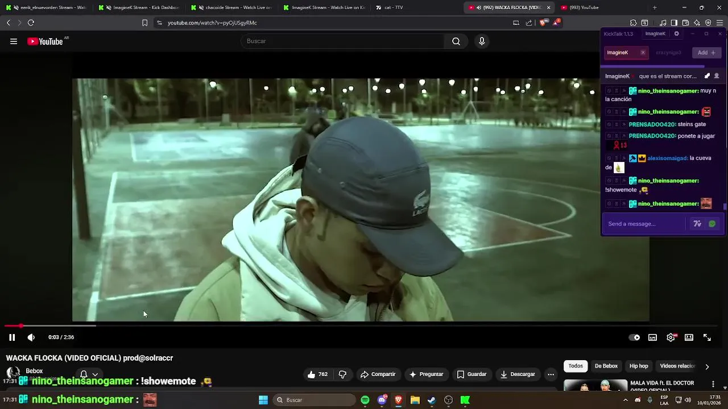Open Leo AI sparkle icon
The image size is (728, 409).
(697, 23)
